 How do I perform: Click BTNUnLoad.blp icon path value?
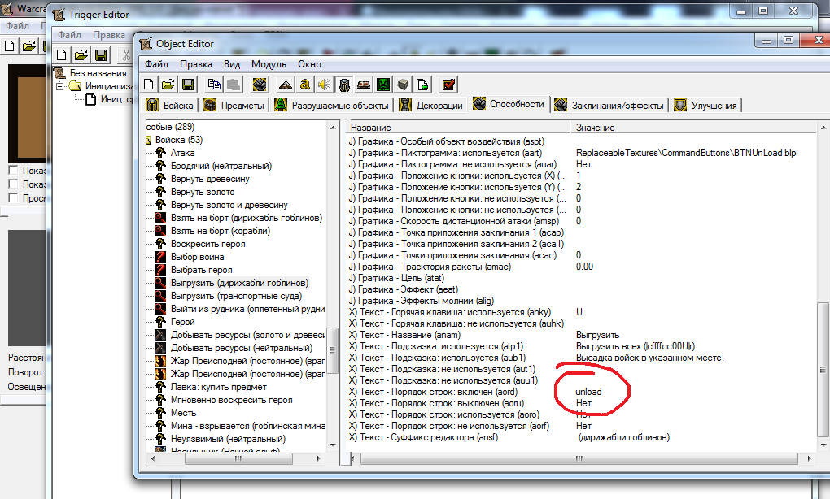686,153
